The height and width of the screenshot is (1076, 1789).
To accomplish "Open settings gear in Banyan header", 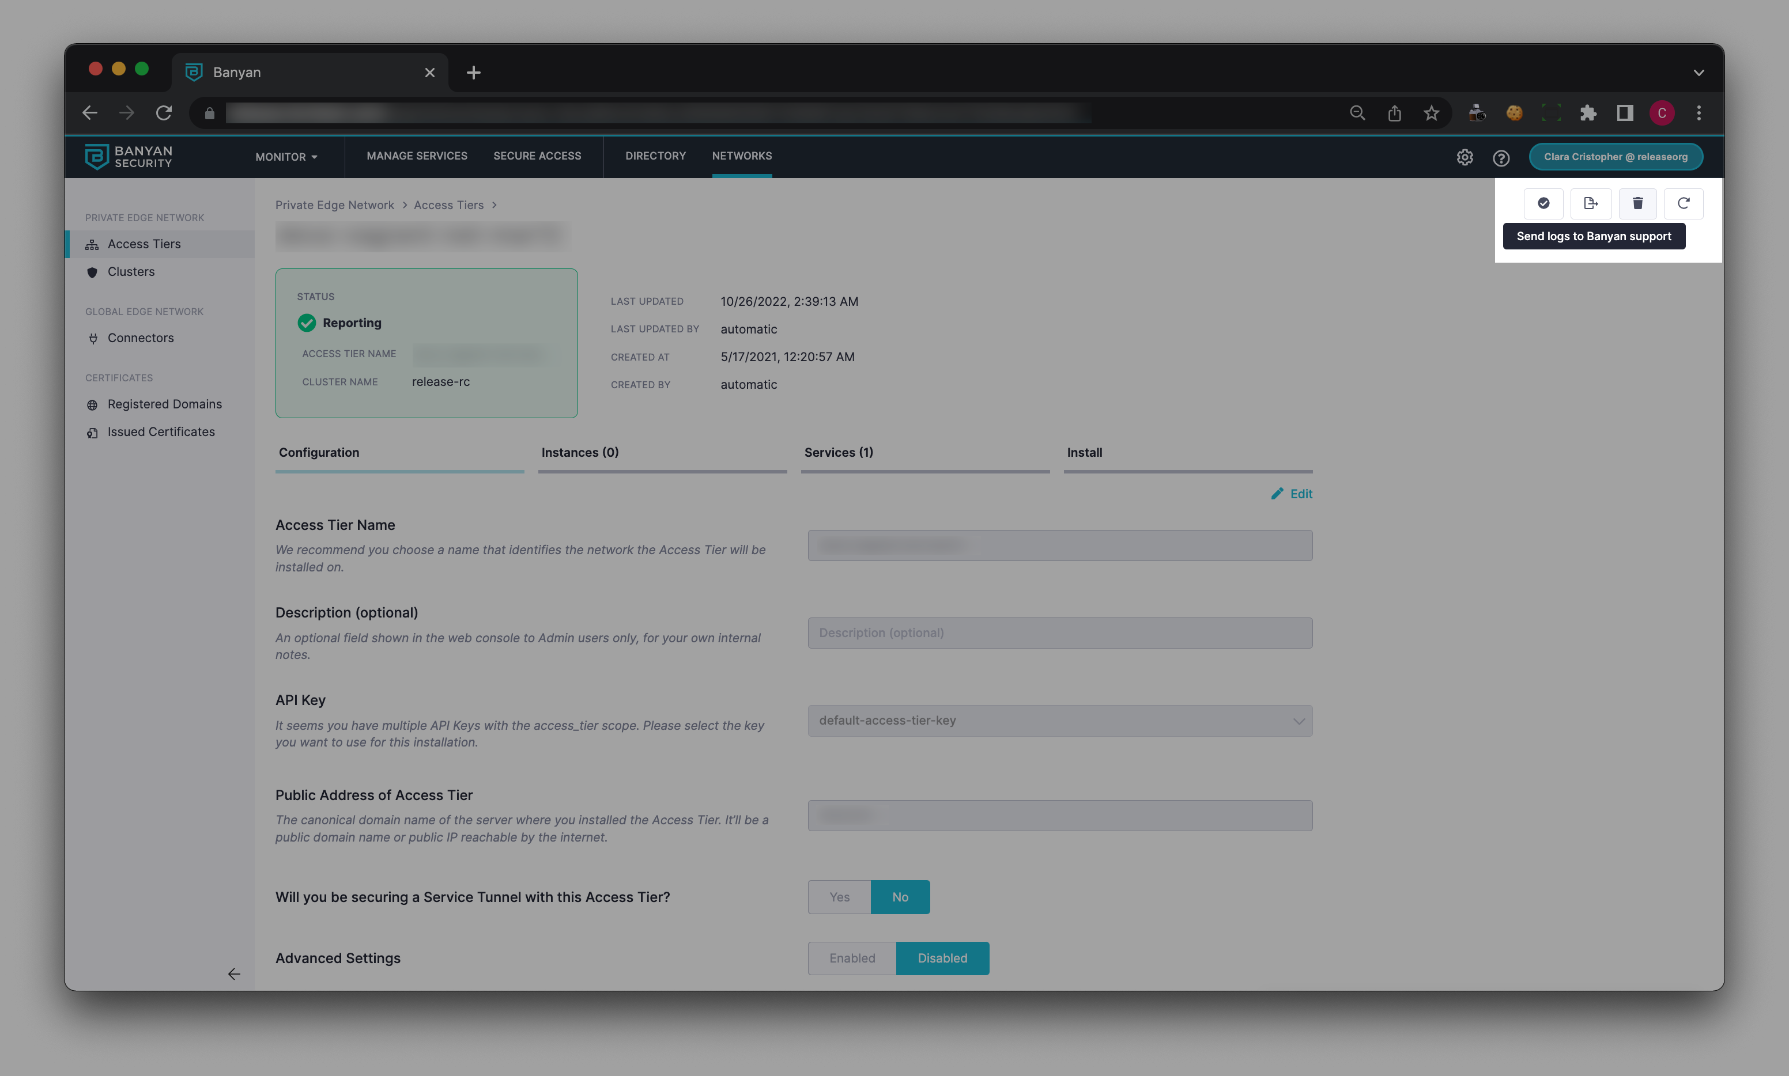I will point(1465,157).
